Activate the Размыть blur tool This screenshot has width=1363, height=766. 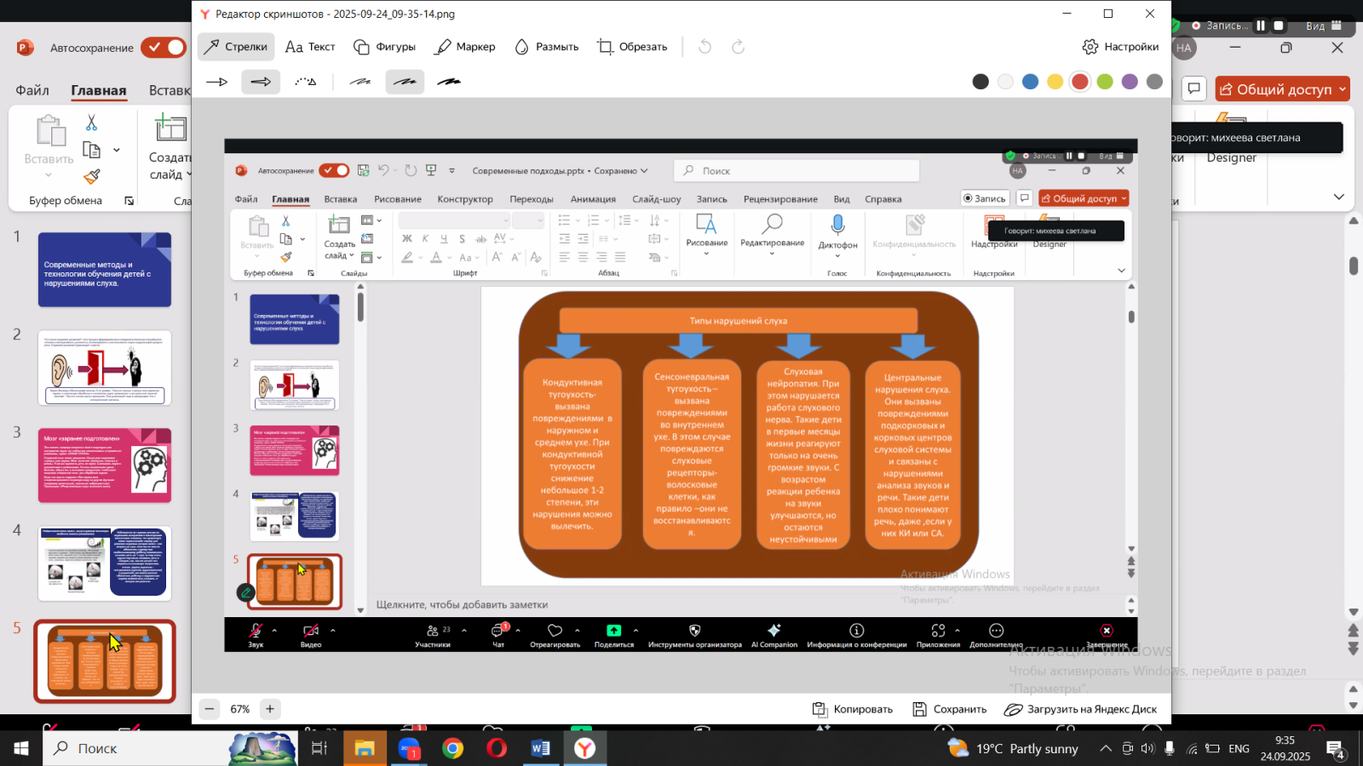(546, 47)
